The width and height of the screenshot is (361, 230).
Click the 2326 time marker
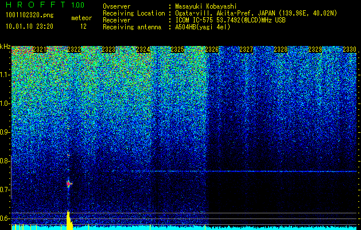coord(212,49)
